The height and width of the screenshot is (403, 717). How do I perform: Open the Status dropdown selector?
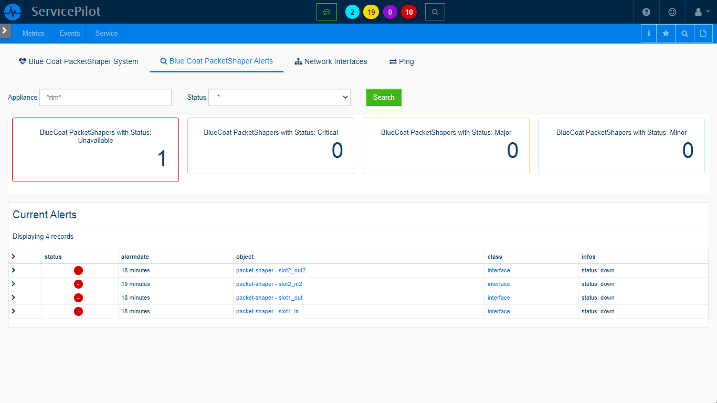[279, 98]
